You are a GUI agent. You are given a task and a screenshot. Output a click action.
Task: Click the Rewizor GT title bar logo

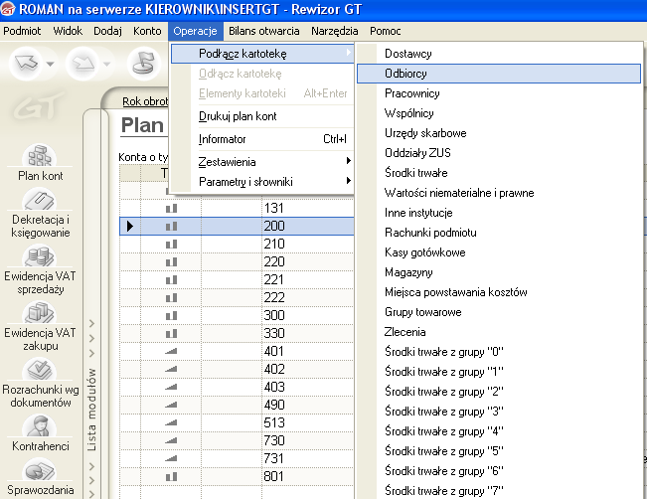click(7, 9)
